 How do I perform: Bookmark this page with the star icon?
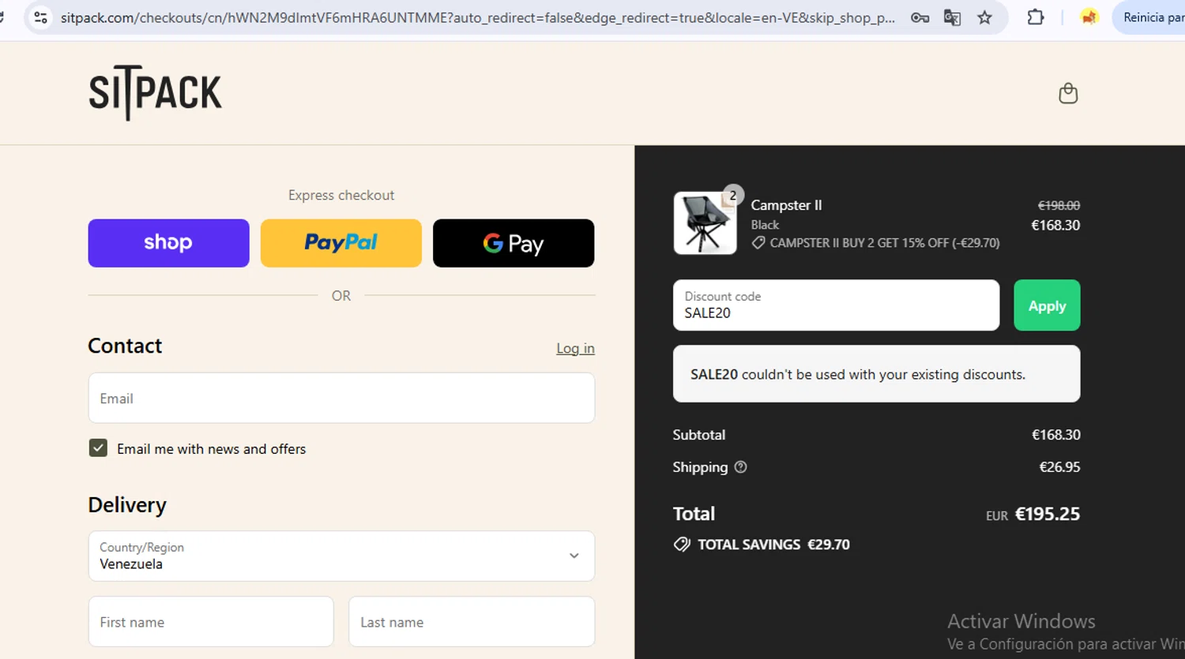[x=984, y=17]
